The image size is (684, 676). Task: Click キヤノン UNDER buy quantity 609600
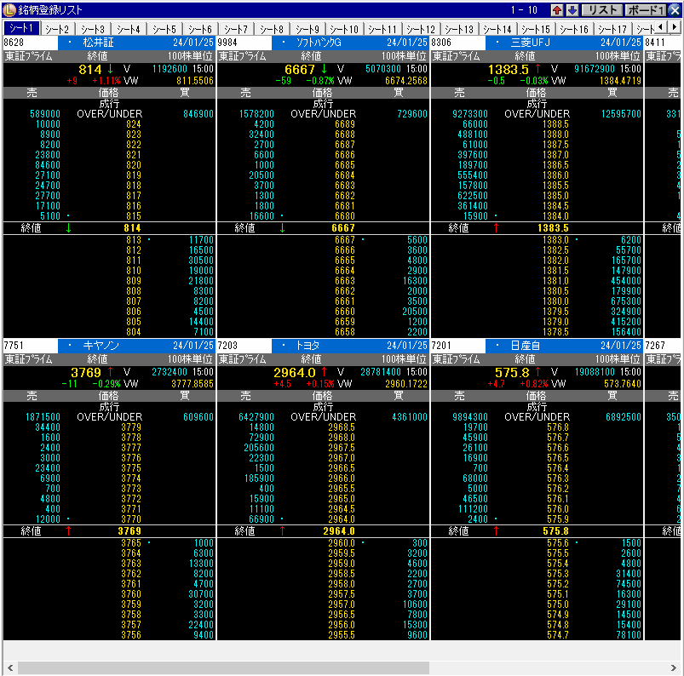coord(198,417)
